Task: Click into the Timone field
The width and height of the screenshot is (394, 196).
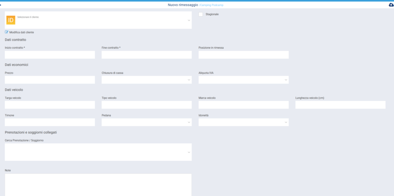Action: [x=50, y=122]
